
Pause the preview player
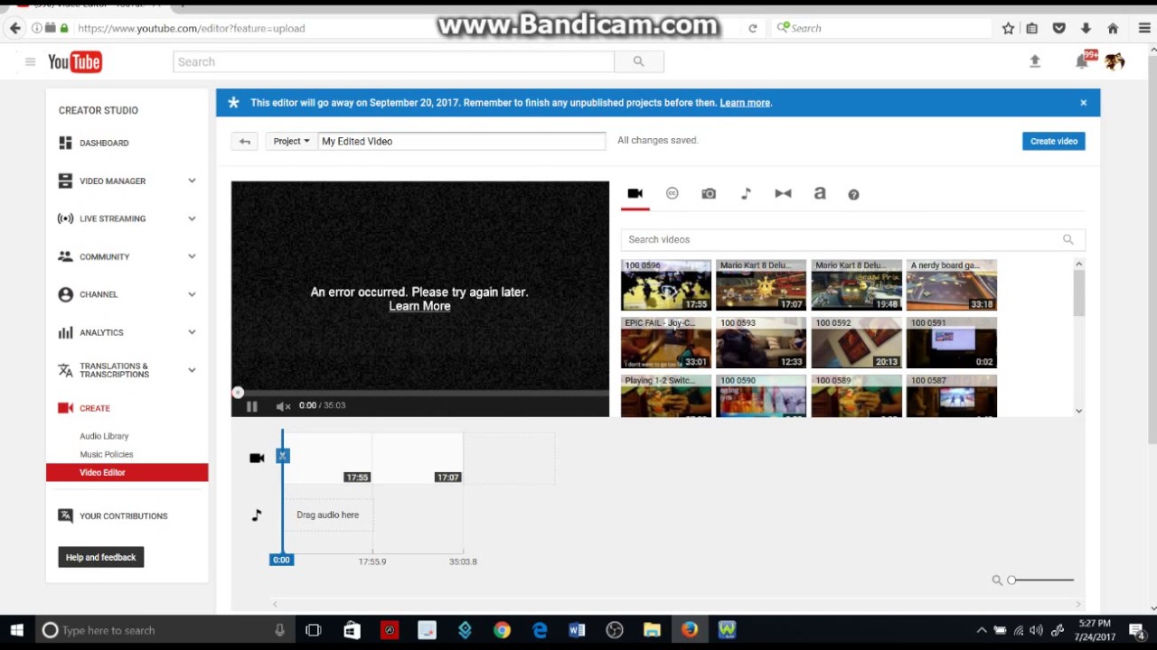click(251, 406)
